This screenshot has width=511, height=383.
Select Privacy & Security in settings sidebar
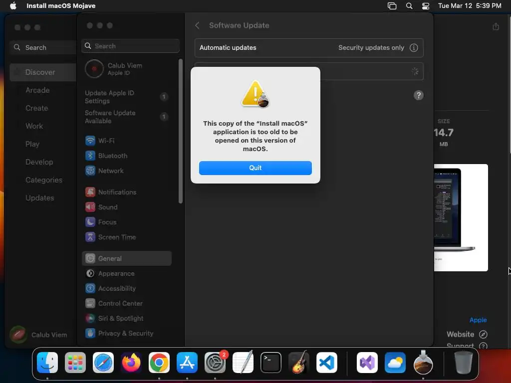pos(127,333)
